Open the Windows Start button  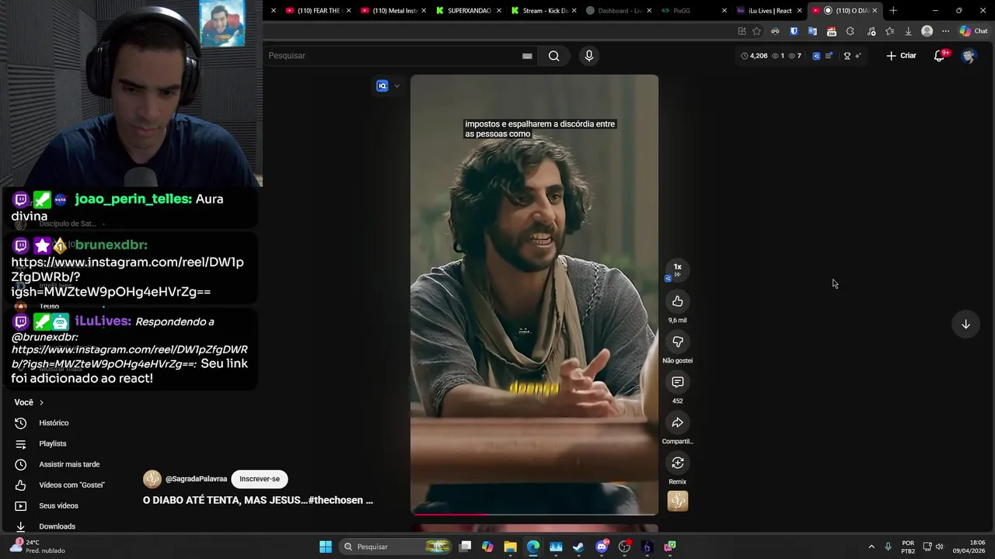click(x=326, y=547)
